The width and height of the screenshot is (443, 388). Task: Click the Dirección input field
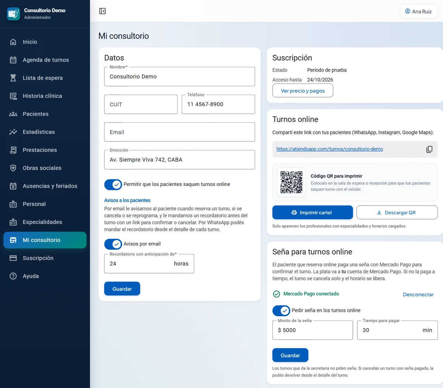pos(179,160)
